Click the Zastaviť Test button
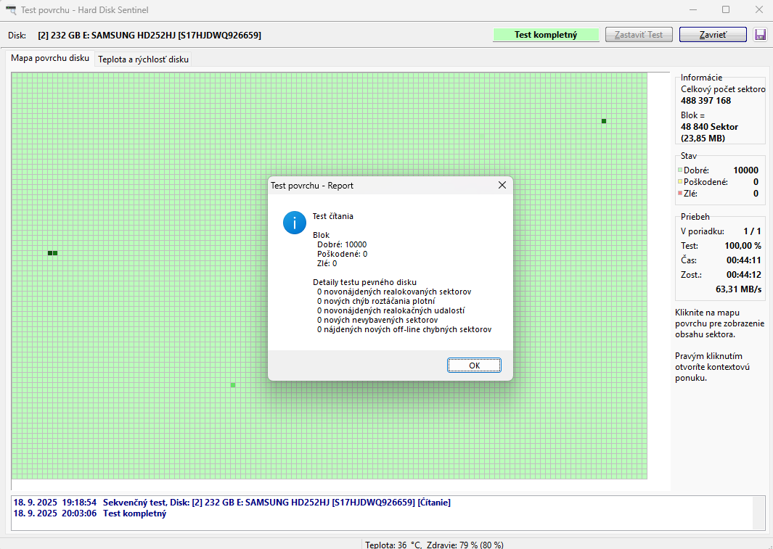Screen dimensions: 773x549 639,35
